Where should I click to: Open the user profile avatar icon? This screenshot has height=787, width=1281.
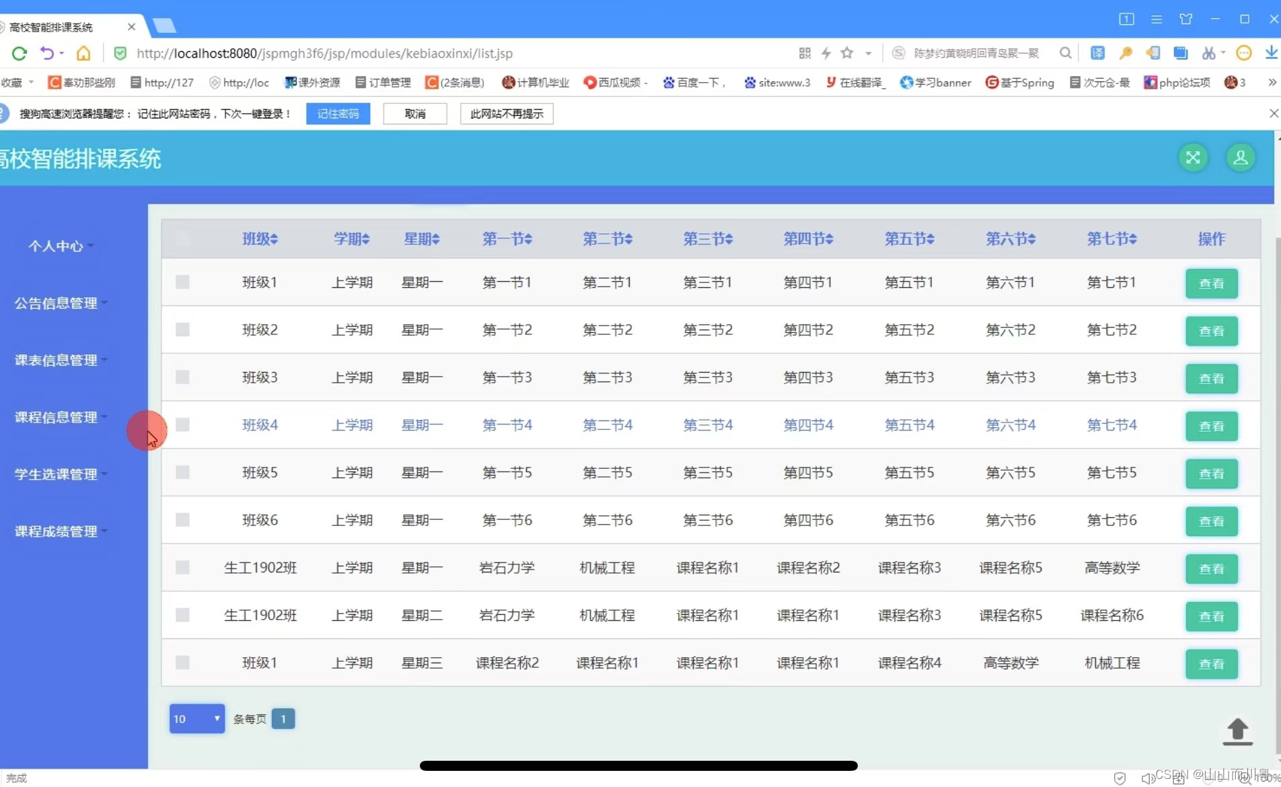(1241, 157)
